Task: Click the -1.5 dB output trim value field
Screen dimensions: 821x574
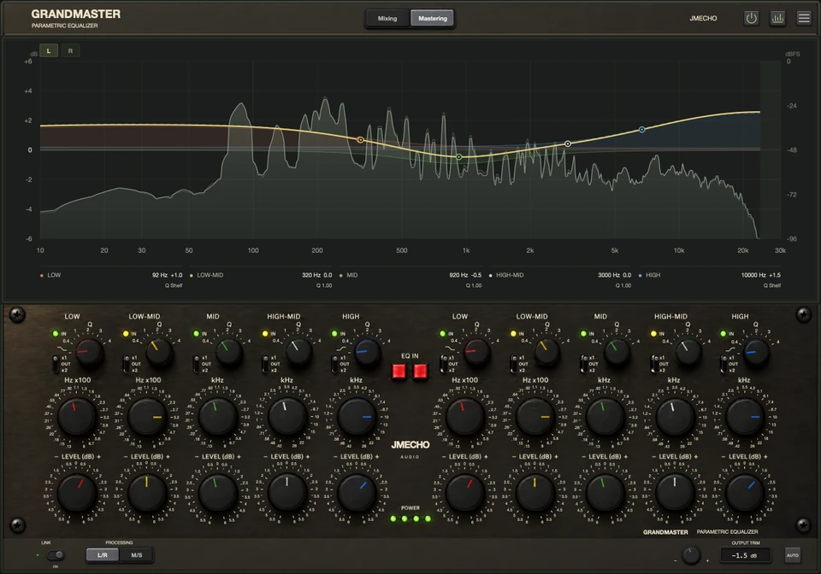Action: [746, 555]
